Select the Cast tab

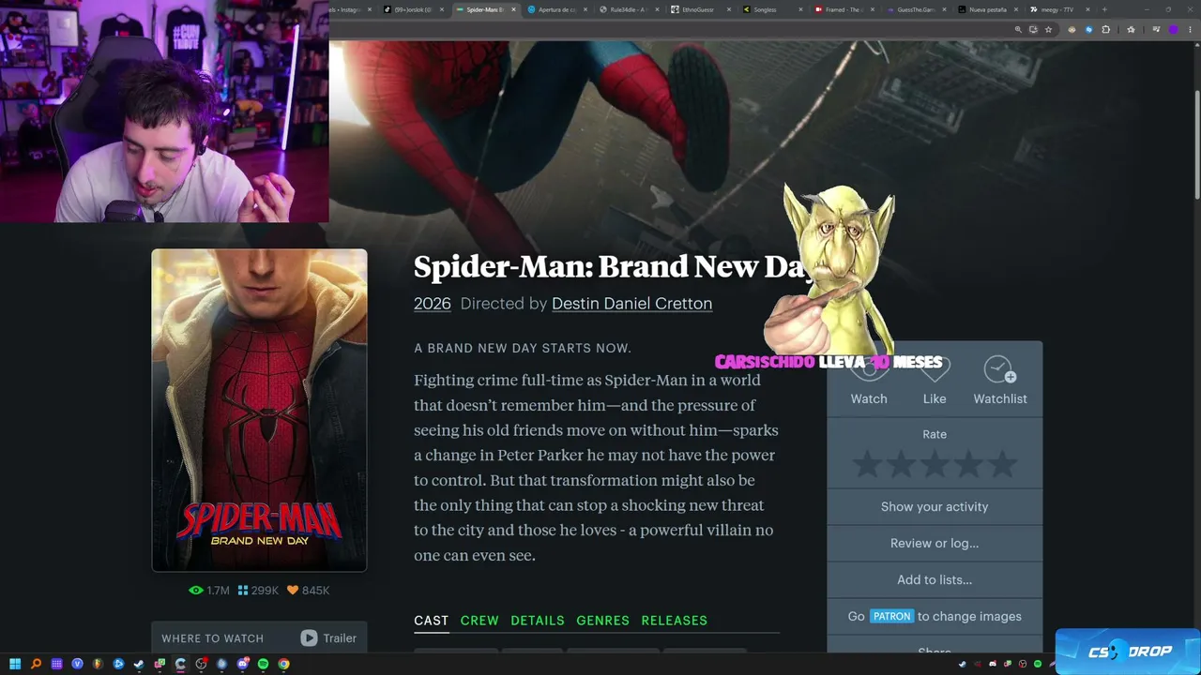tap(432, 621)
